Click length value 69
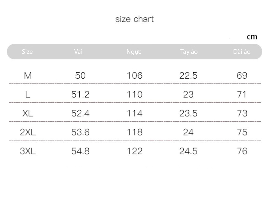This screenshot has width=268, height=200. 242,76
